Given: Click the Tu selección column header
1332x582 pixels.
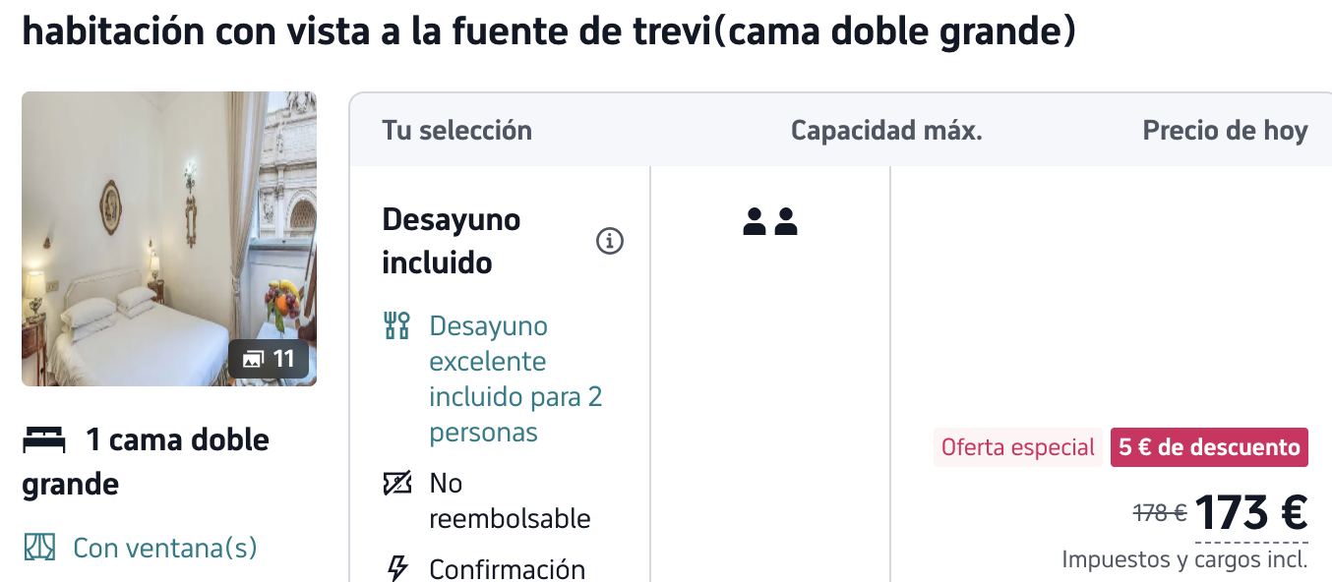Looking at the screenshot, I should point(456,131).
